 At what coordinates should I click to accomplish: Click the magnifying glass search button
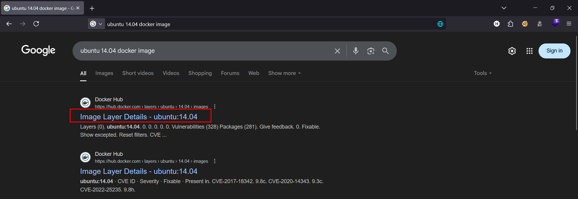pyautogui.click(x=385, y=51)
